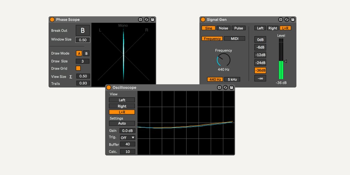This screenshot has height=175, width=350.
Task: Click Signal Gen show/hide parameters icon
Action: 281,19
